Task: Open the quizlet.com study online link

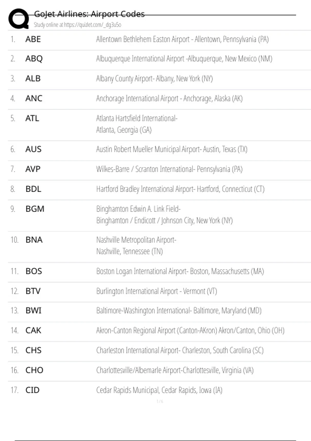Action: click(x=77, y=25)
